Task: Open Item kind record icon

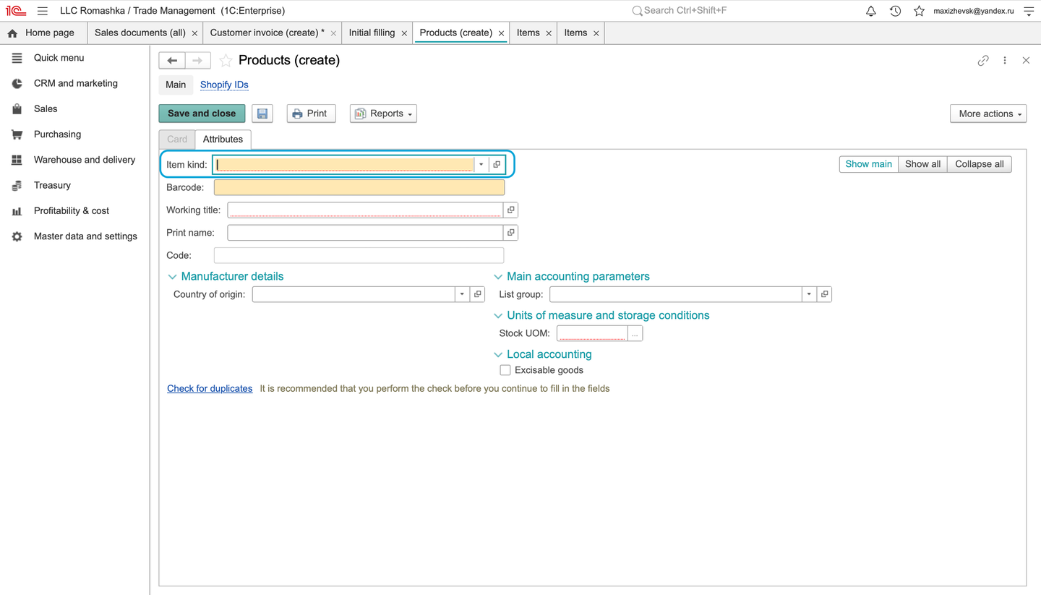Action: tap(497, 165)
